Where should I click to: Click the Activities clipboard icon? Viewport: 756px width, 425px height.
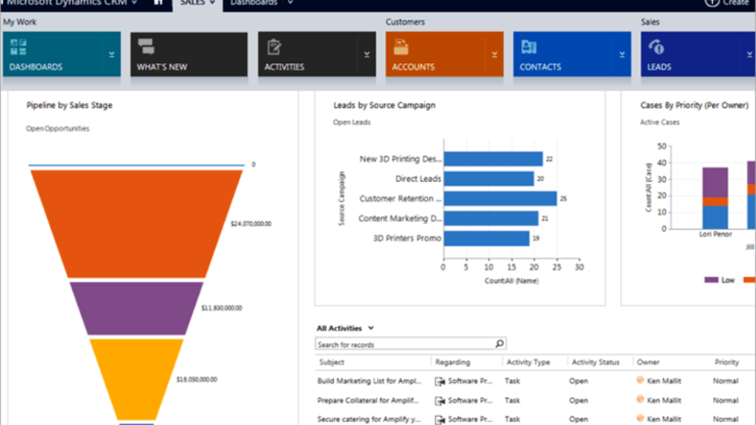click(273, 47)
